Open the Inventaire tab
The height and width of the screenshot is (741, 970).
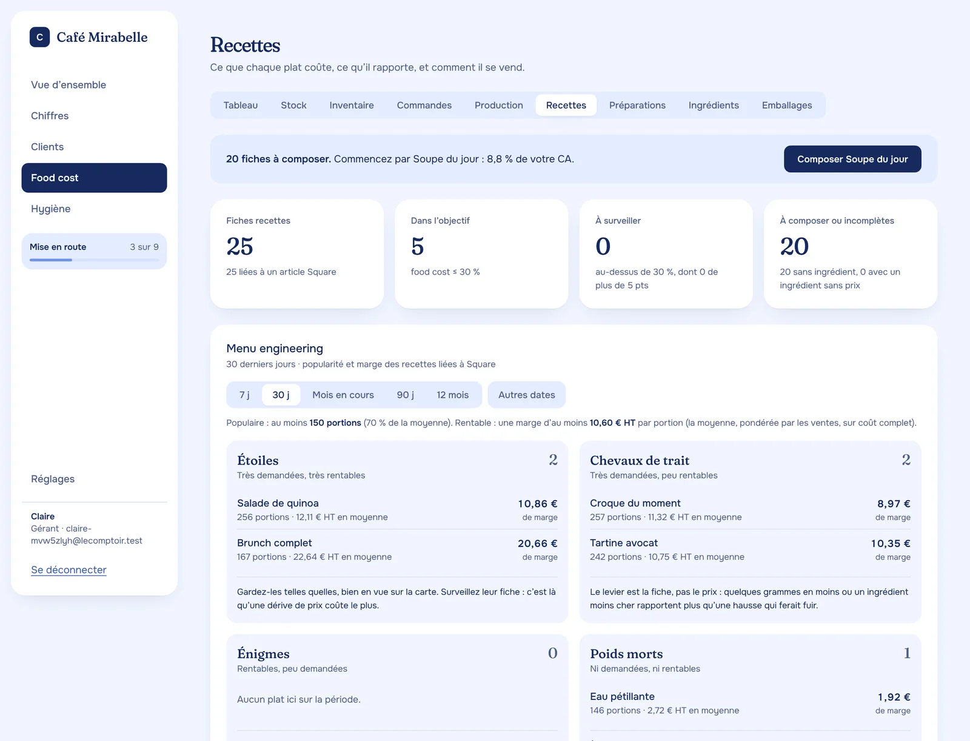(352, 105)
